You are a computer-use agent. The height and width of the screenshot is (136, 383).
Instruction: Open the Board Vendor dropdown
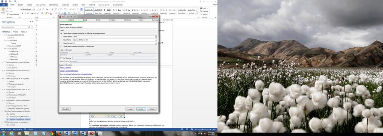(156, 37)
